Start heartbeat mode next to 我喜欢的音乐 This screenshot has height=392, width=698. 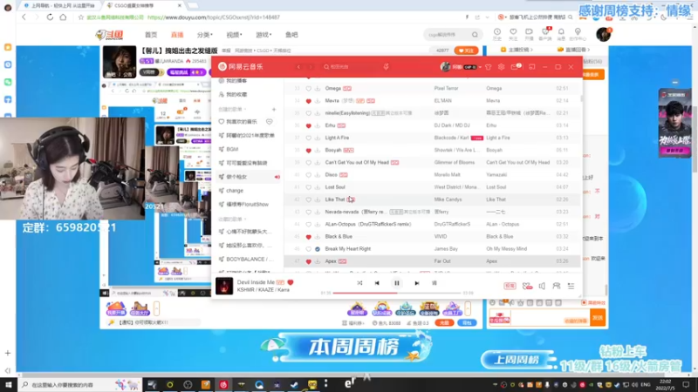pos(270,121)
